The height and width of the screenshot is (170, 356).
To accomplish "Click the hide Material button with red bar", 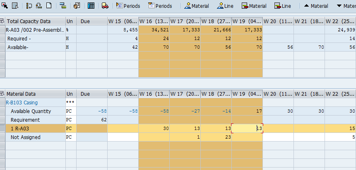I will click(x=254, y=6).
